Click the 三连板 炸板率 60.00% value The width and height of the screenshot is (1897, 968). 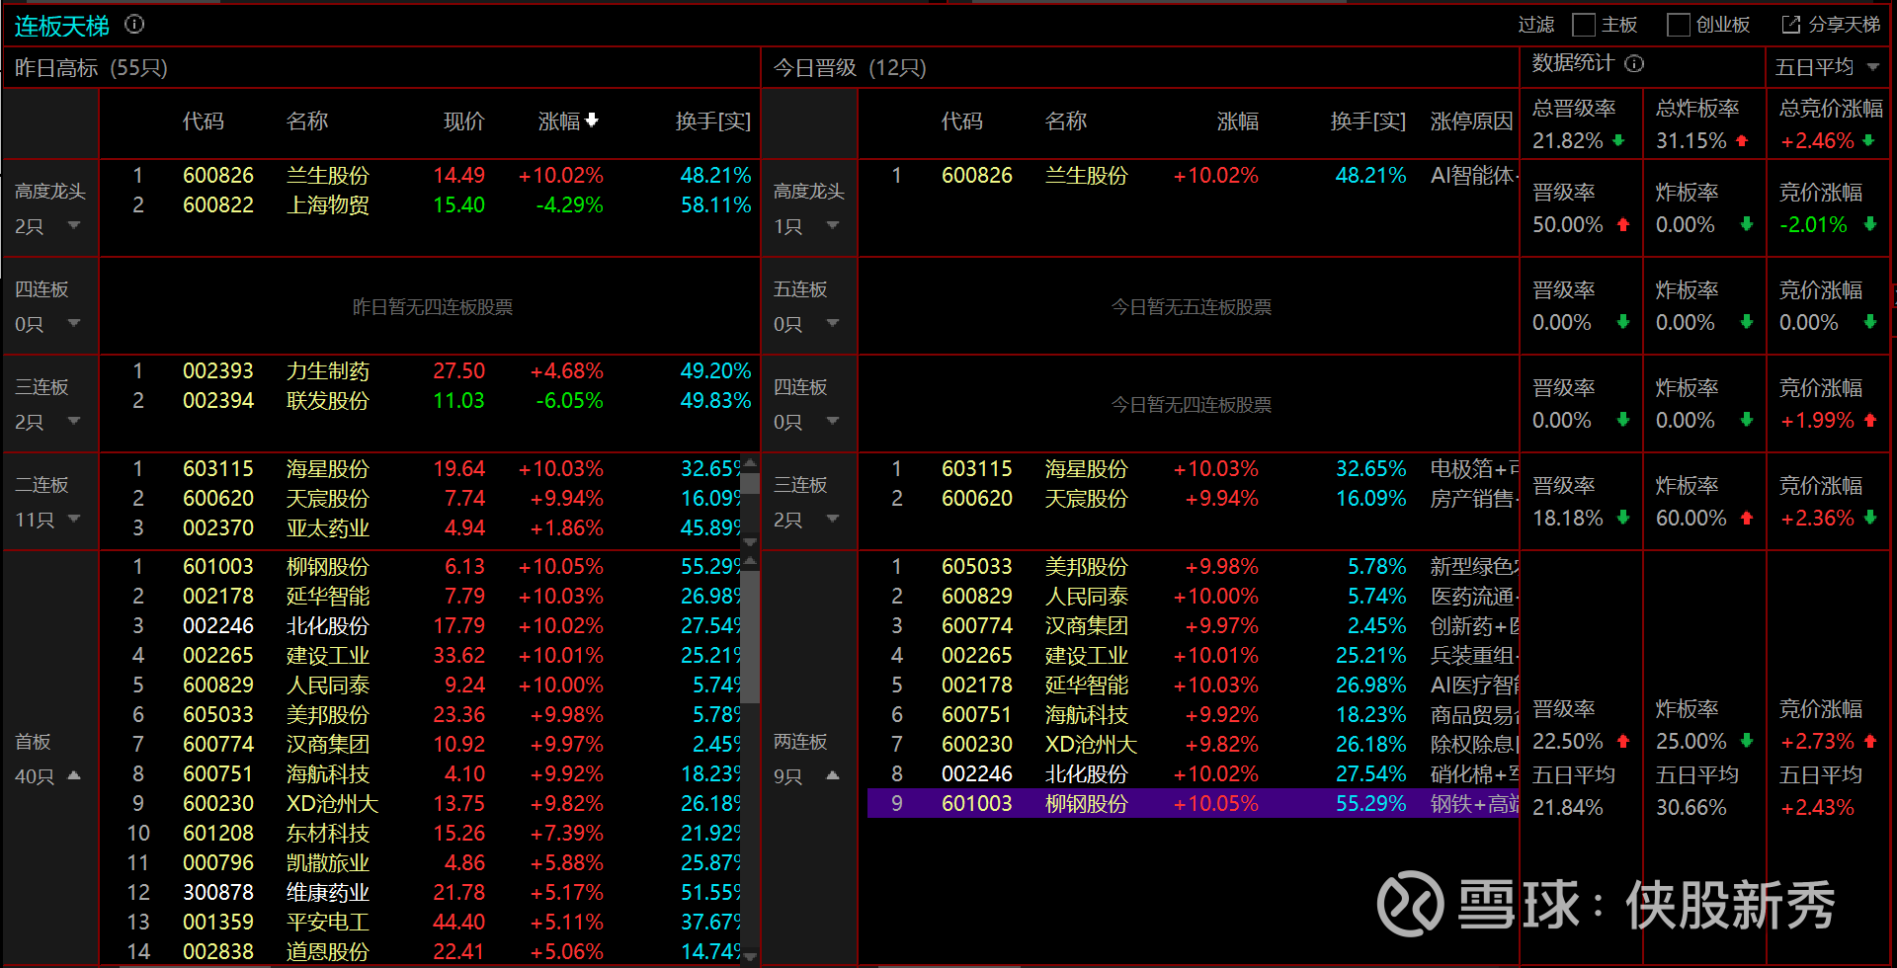point(1691,519)
